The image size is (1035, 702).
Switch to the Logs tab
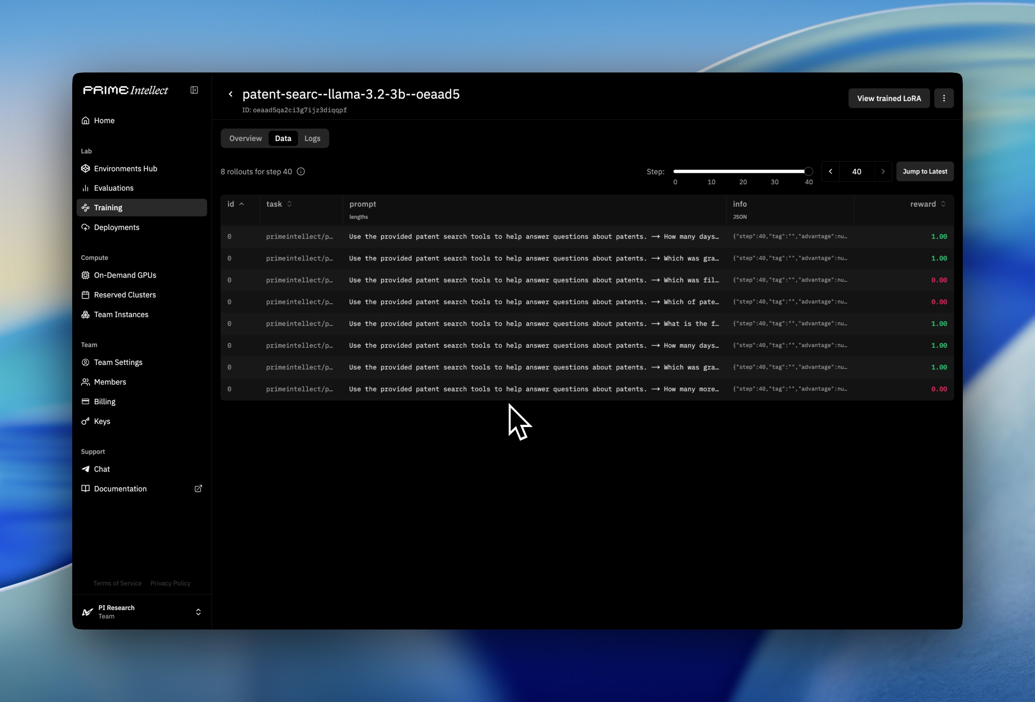[x=312, y=138]
